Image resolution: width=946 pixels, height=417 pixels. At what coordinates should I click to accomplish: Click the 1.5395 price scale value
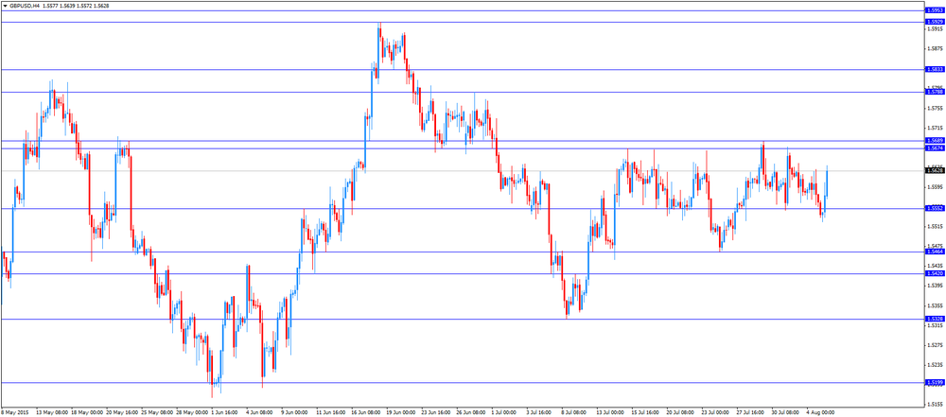pos(934,286)
